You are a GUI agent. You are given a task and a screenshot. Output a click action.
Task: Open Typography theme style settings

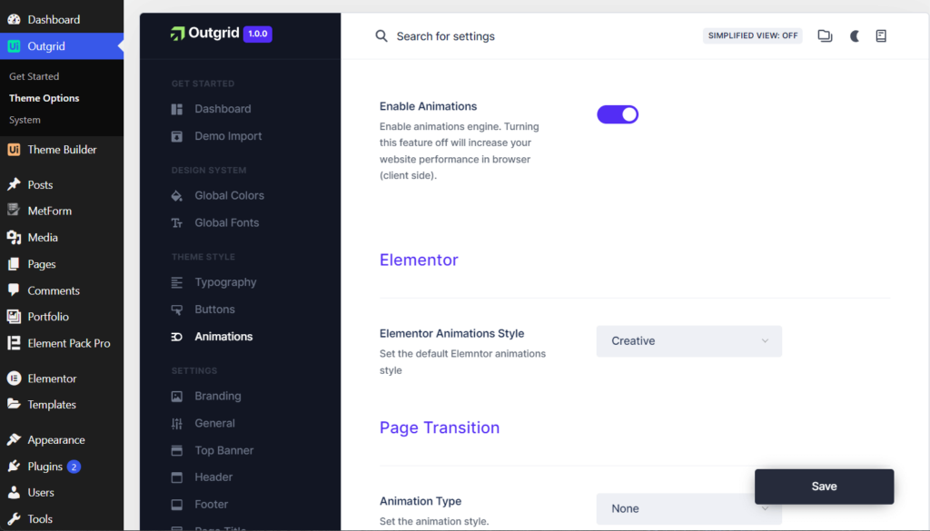pos(225,282)
